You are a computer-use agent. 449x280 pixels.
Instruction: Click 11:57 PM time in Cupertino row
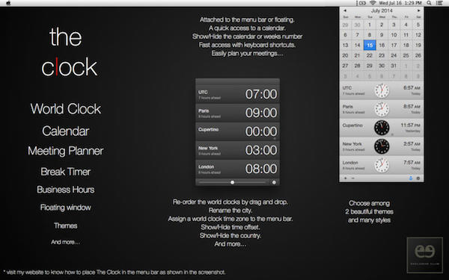pyautogui.click(x=410, y=125)
